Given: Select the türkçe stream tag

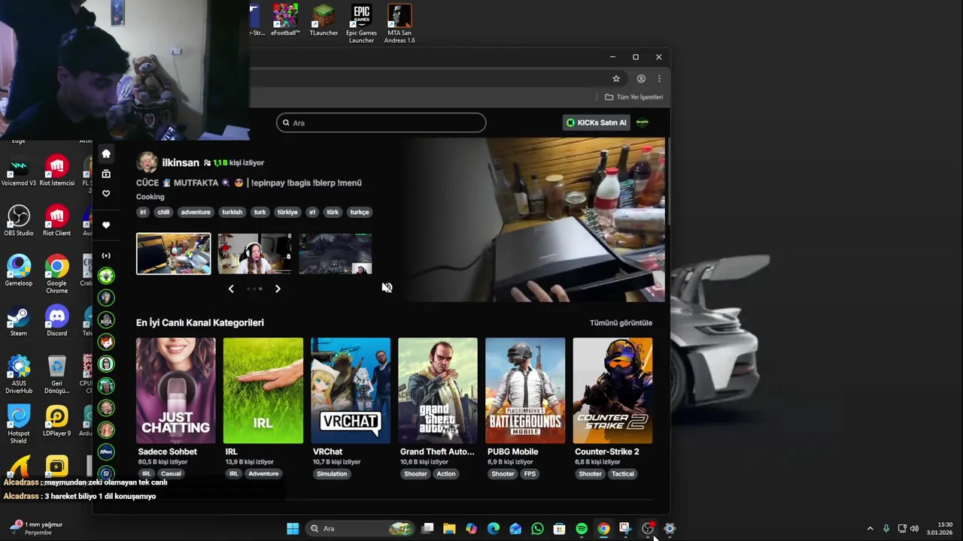Looking at the screenshot, I should pyautogui.click(x=360, y=212).
